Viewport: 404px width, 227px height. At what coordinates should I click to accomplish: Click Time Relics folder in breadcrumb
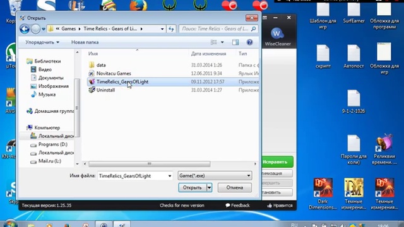(x=110, y=29)
